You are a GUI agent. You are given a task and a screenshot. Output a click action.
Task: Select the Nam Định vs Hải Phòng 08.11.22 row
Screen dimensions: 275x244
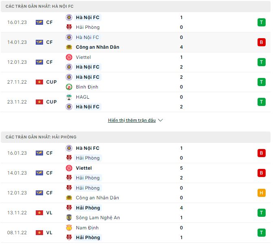[x=136, y=233]
